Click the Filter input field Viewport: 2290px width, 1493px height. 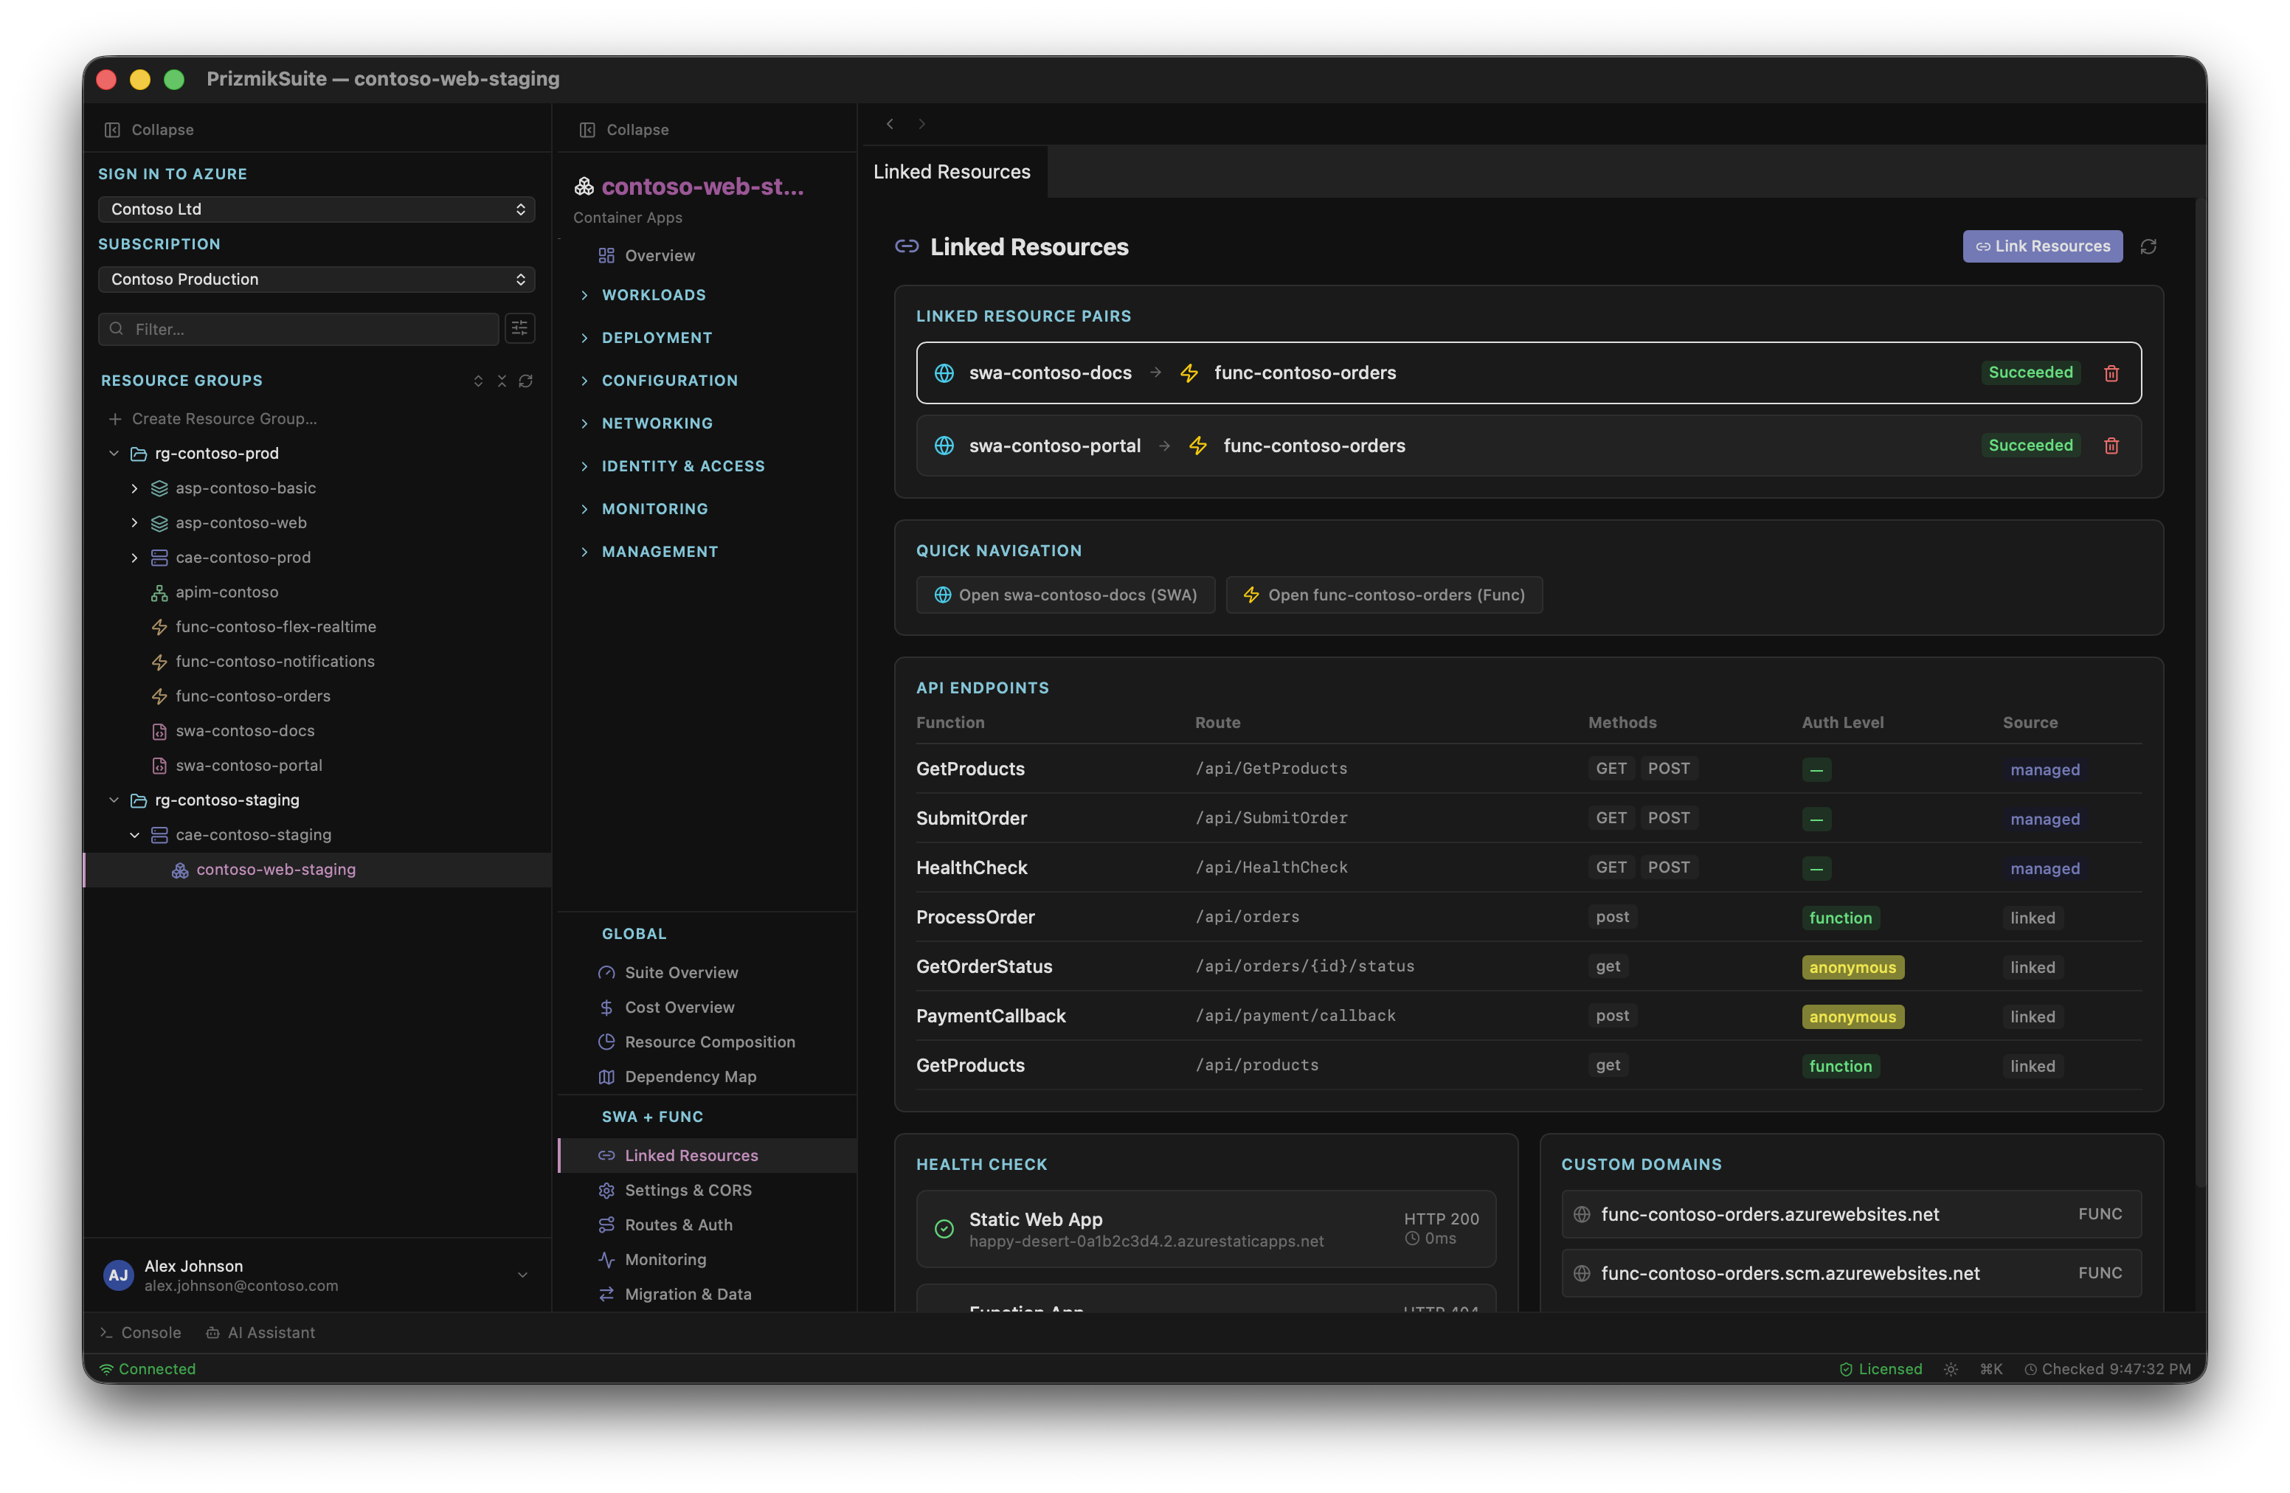pyautogui.click(x=298, y=329)
